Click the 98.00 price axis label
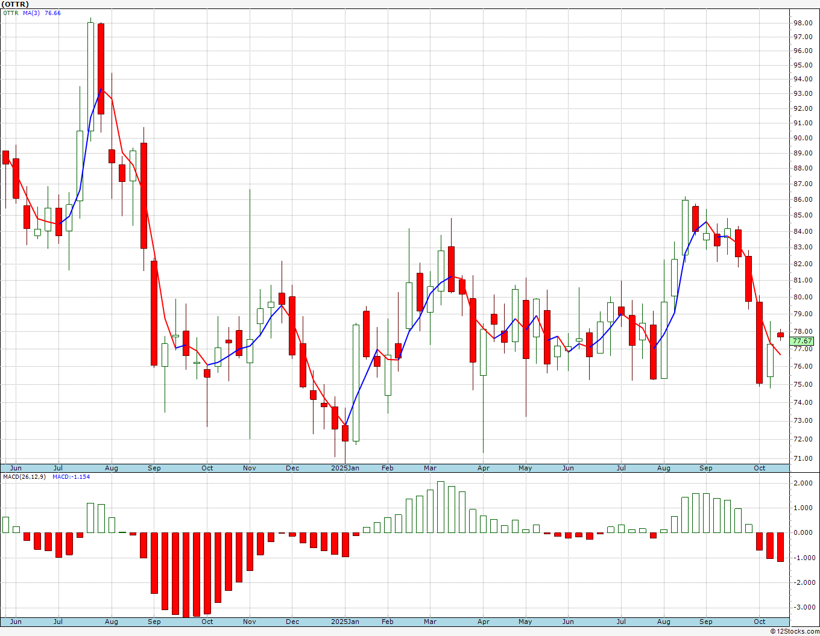The height and width of the screenshot is (636, 820). 803,23
